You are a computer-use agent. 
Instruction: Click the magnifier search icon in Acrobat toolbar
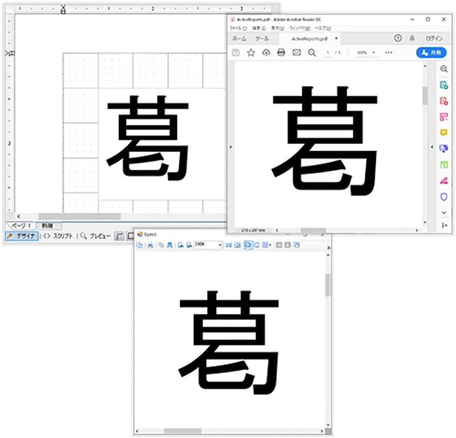(x=312, y=53)
